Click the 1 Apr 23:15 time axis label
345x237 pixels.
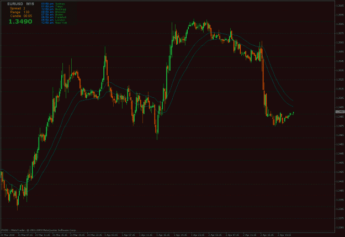pyautogui.click(x=198, y=235)
